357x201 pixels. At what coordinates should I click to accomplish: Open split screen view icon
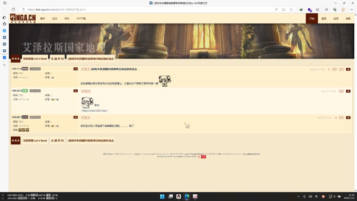(x=284, y=9)
